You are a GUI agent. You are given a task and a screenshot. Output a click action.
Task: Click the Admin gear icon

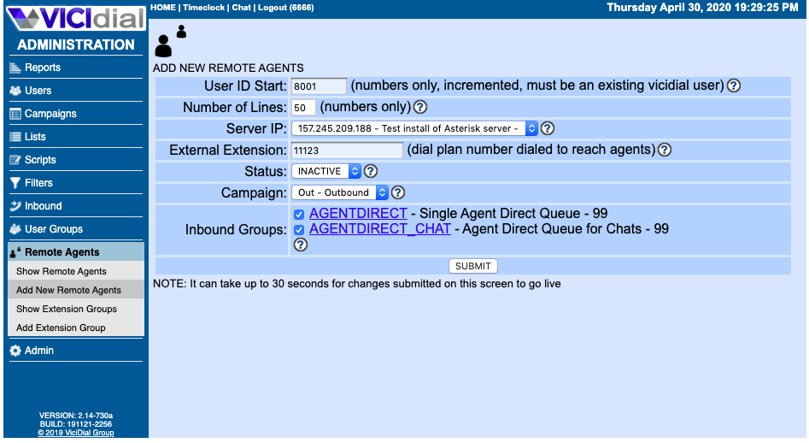tap(15, 351)
